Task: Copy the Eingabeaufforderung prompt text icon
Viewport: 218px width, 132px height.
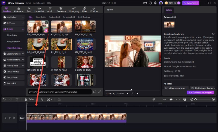Action: (213, 34)
